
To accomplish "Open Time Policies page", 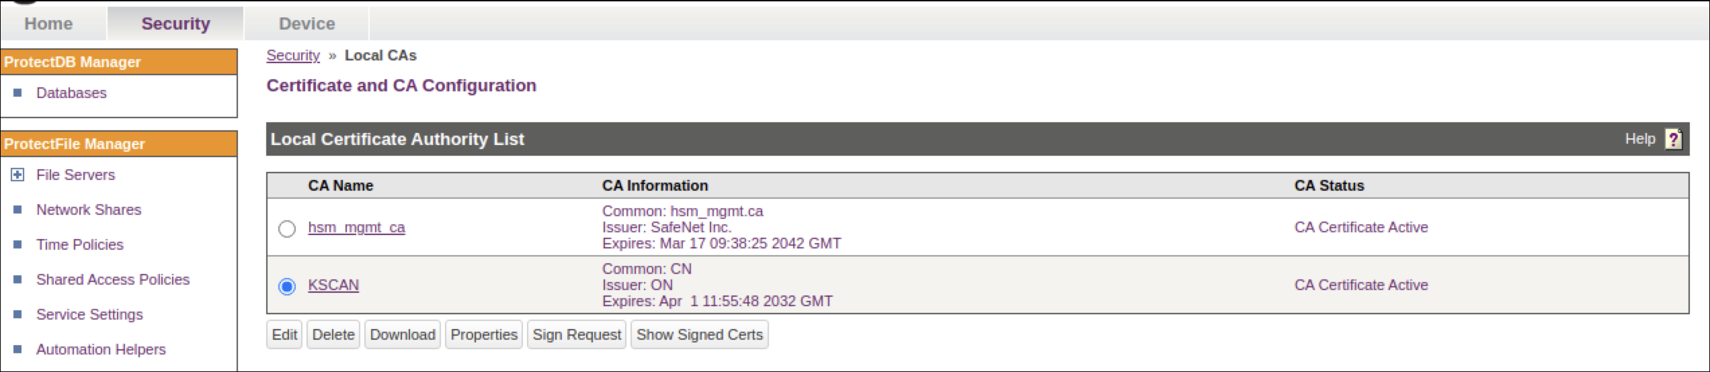I will 80,244.
